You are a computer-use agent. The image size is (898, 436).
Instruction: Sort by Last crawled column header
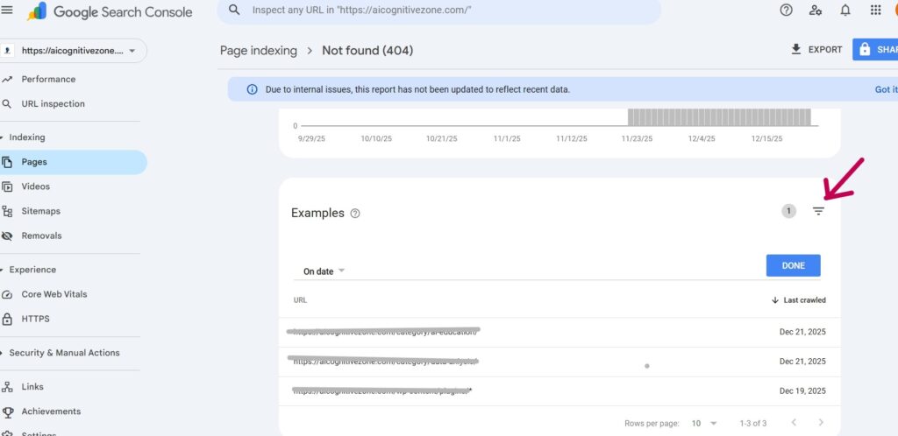[x=799, y=300]
